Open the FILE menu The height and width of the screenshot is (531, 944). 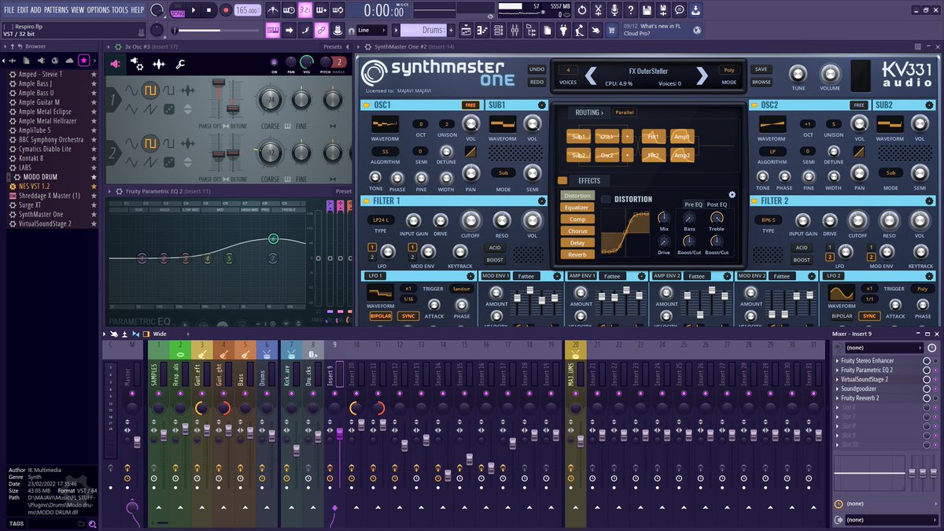click(x=9, y=9)
